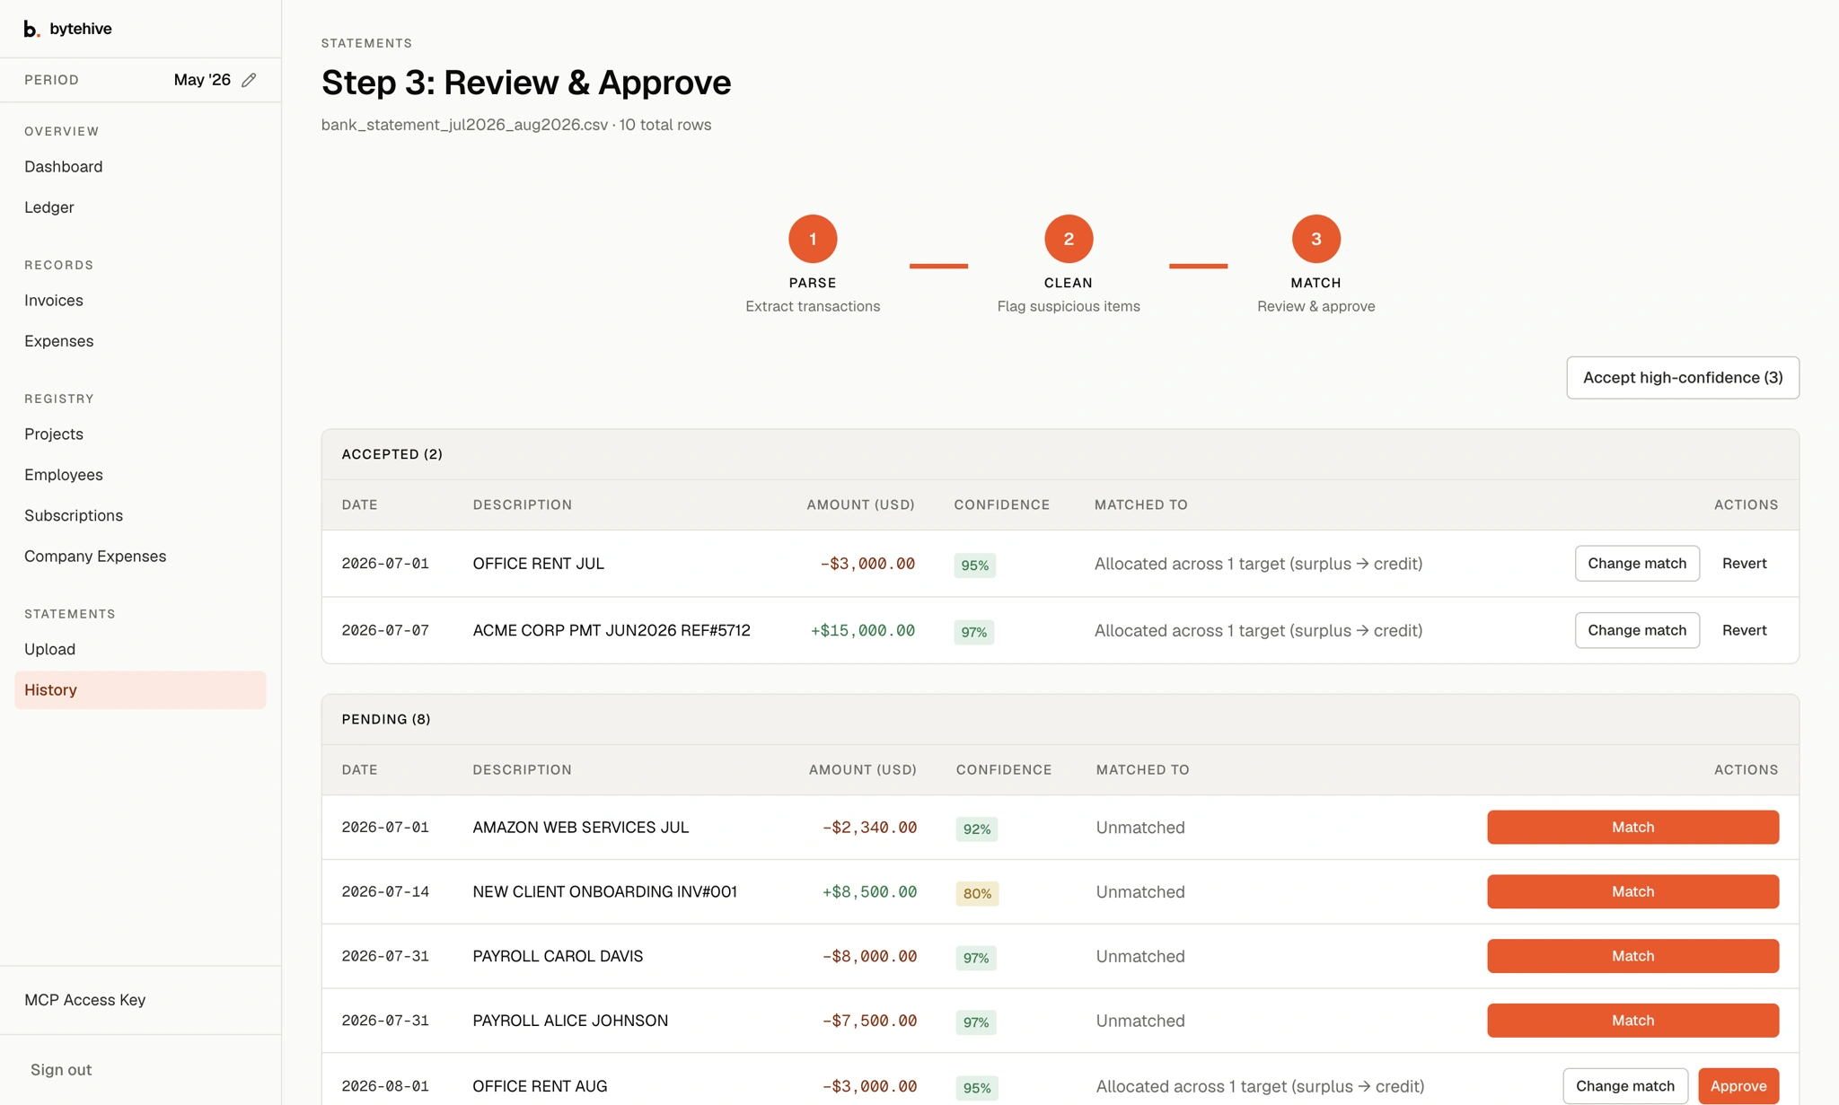
Task: Match the PAYROLL ALICE JOHNSON transaction
Action: [1632, 1021]
